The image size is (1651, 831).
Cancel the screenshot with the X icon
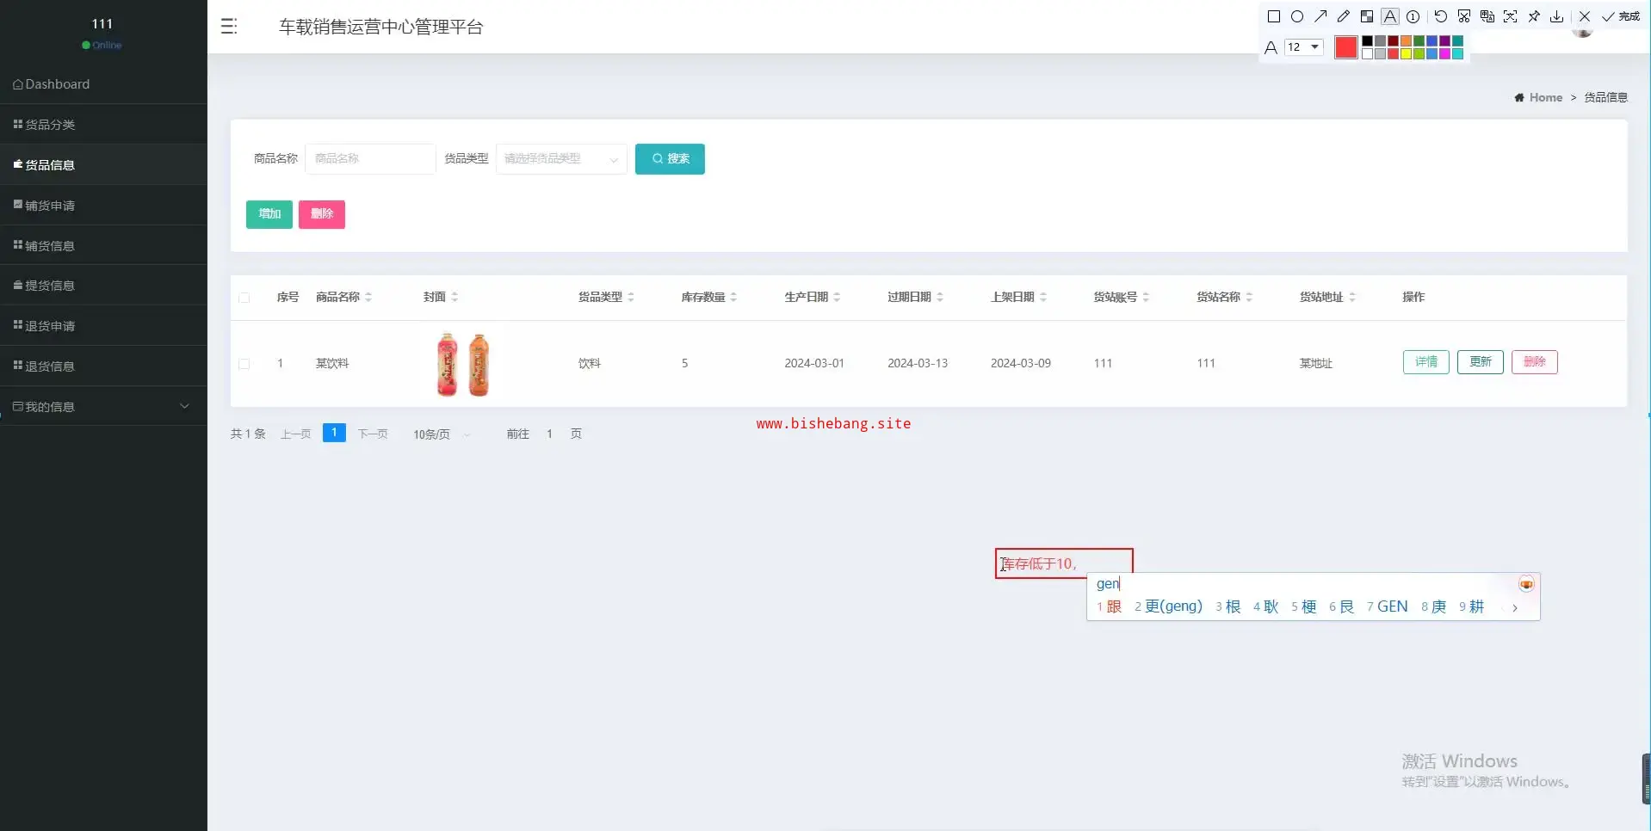[1585, 16]
